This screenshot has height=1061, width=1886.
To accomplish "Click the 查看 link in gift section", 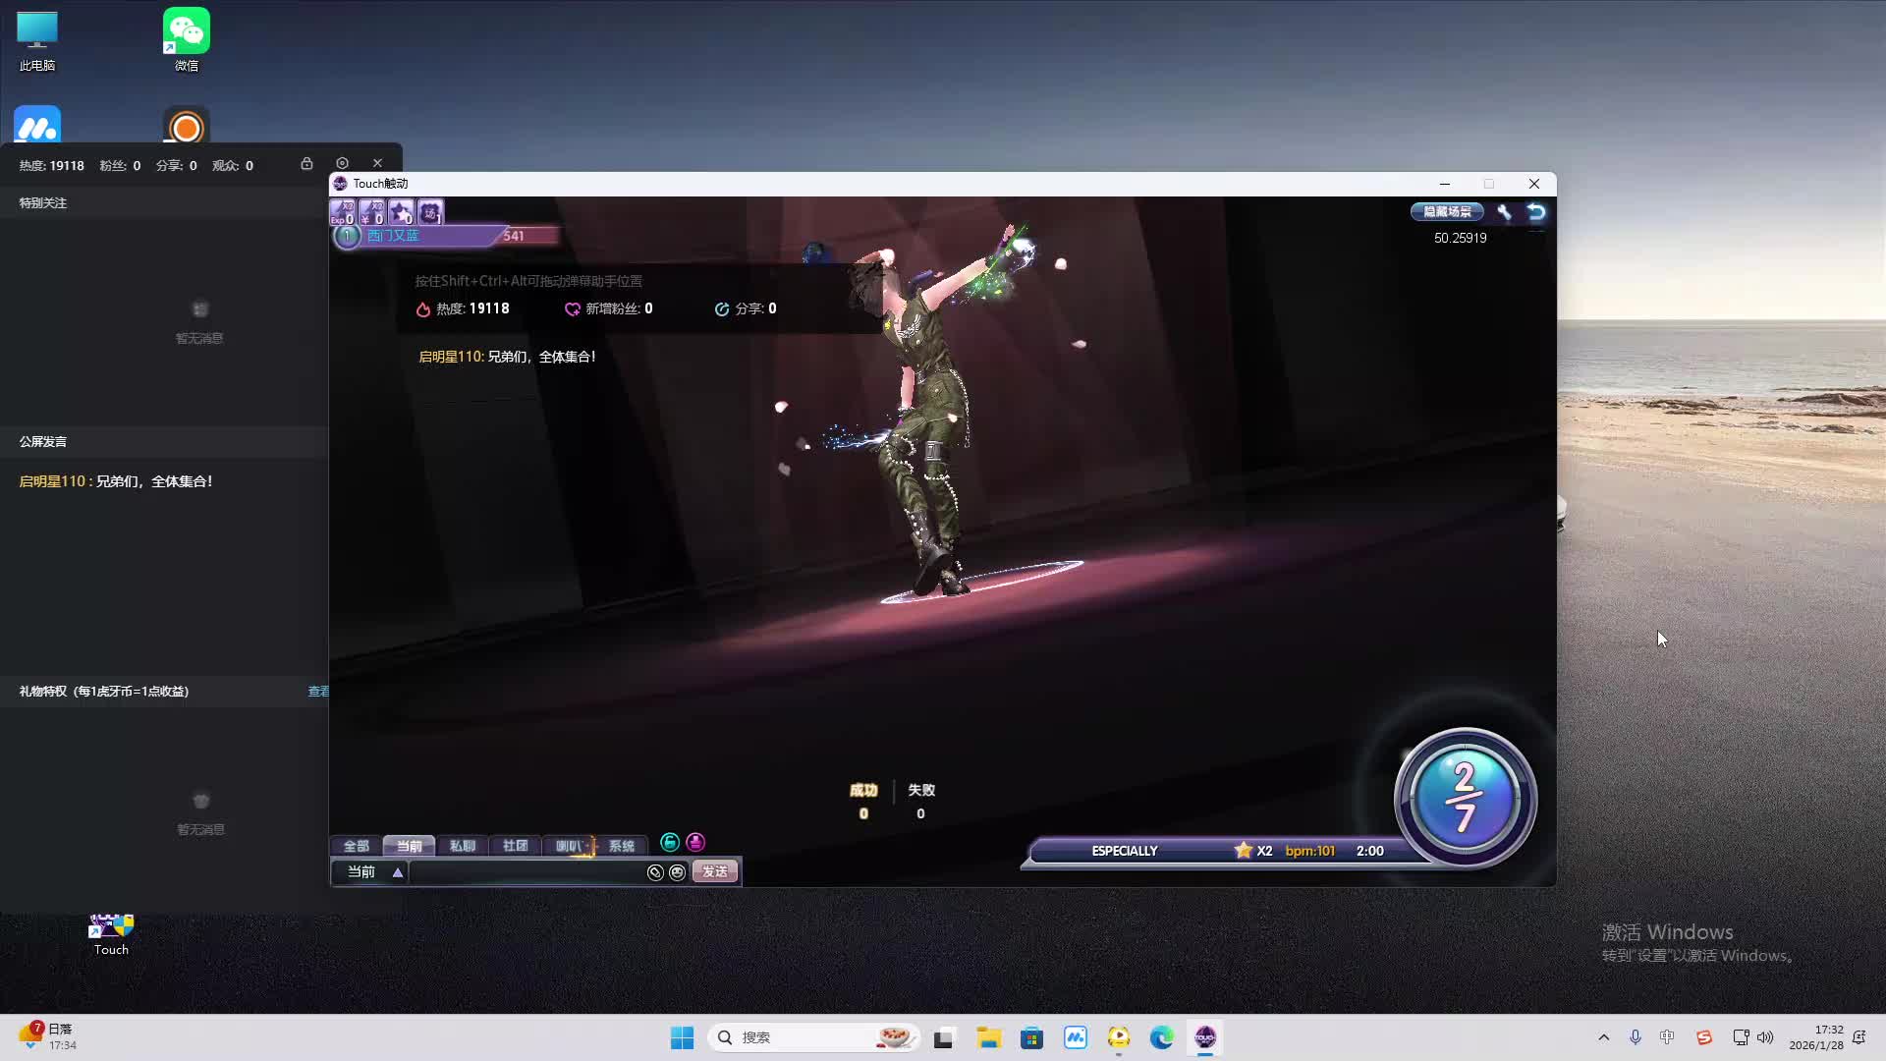I will (318, 692).
